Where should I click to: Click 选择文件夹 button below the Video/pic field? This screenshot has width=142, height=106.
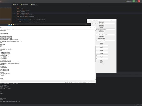click(102, 31)
